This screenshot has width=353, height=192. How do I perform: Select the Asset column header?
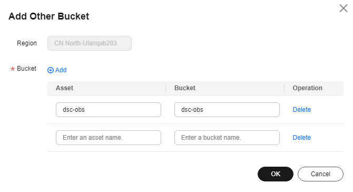[x=64, y=88]
